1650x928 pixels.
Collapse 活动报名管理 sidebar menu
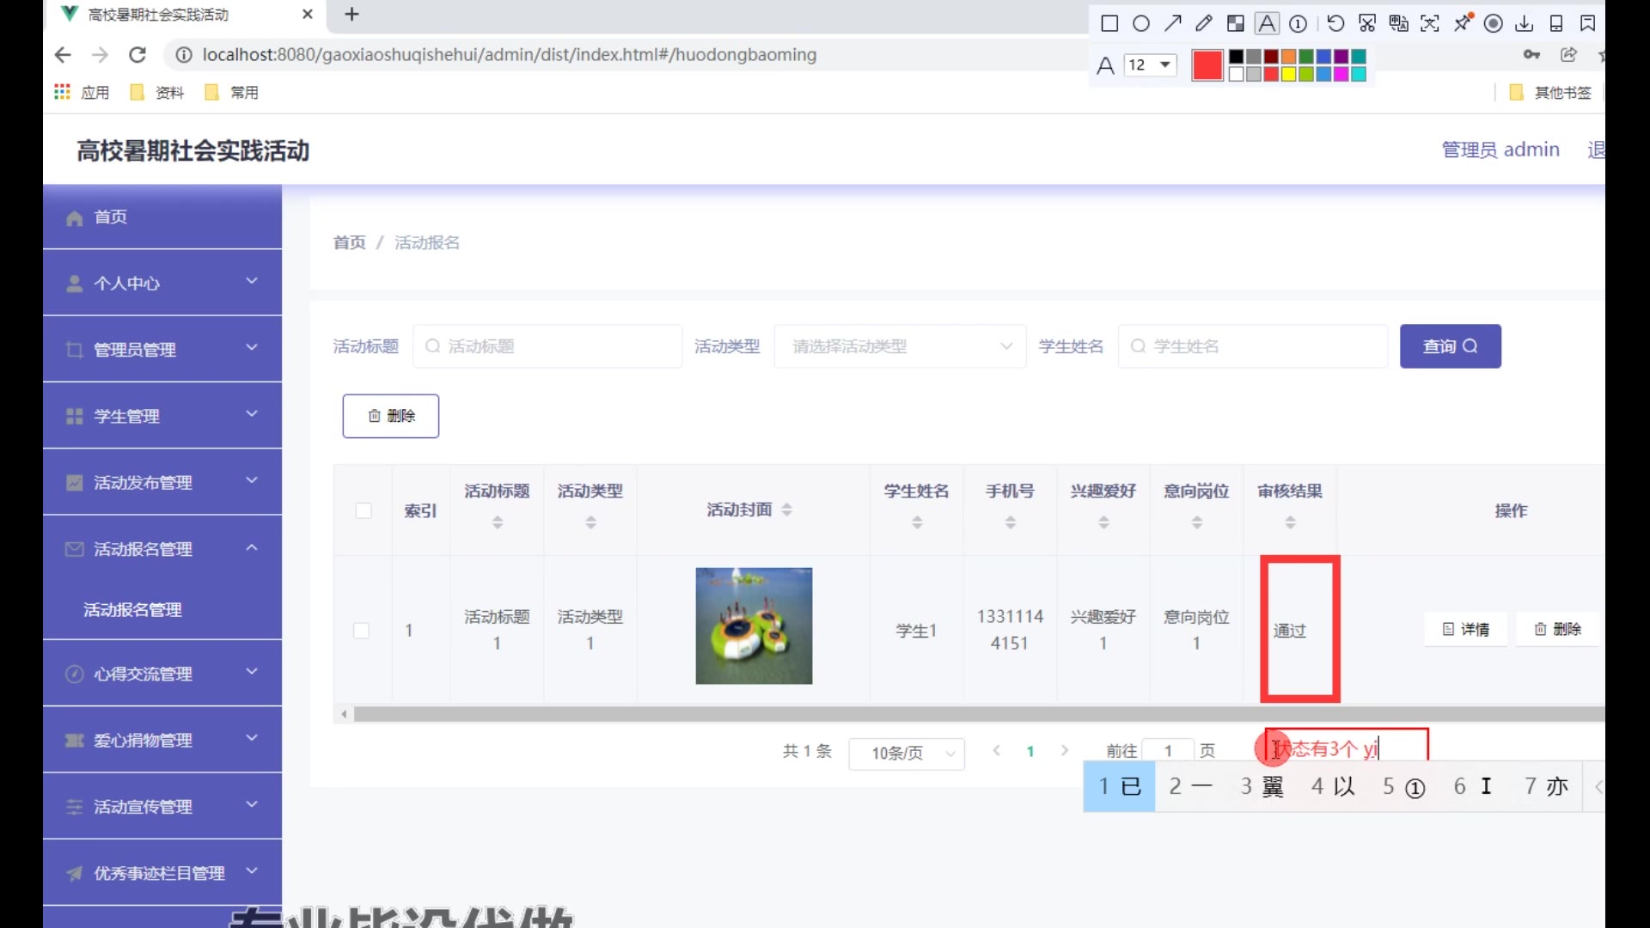162,548
